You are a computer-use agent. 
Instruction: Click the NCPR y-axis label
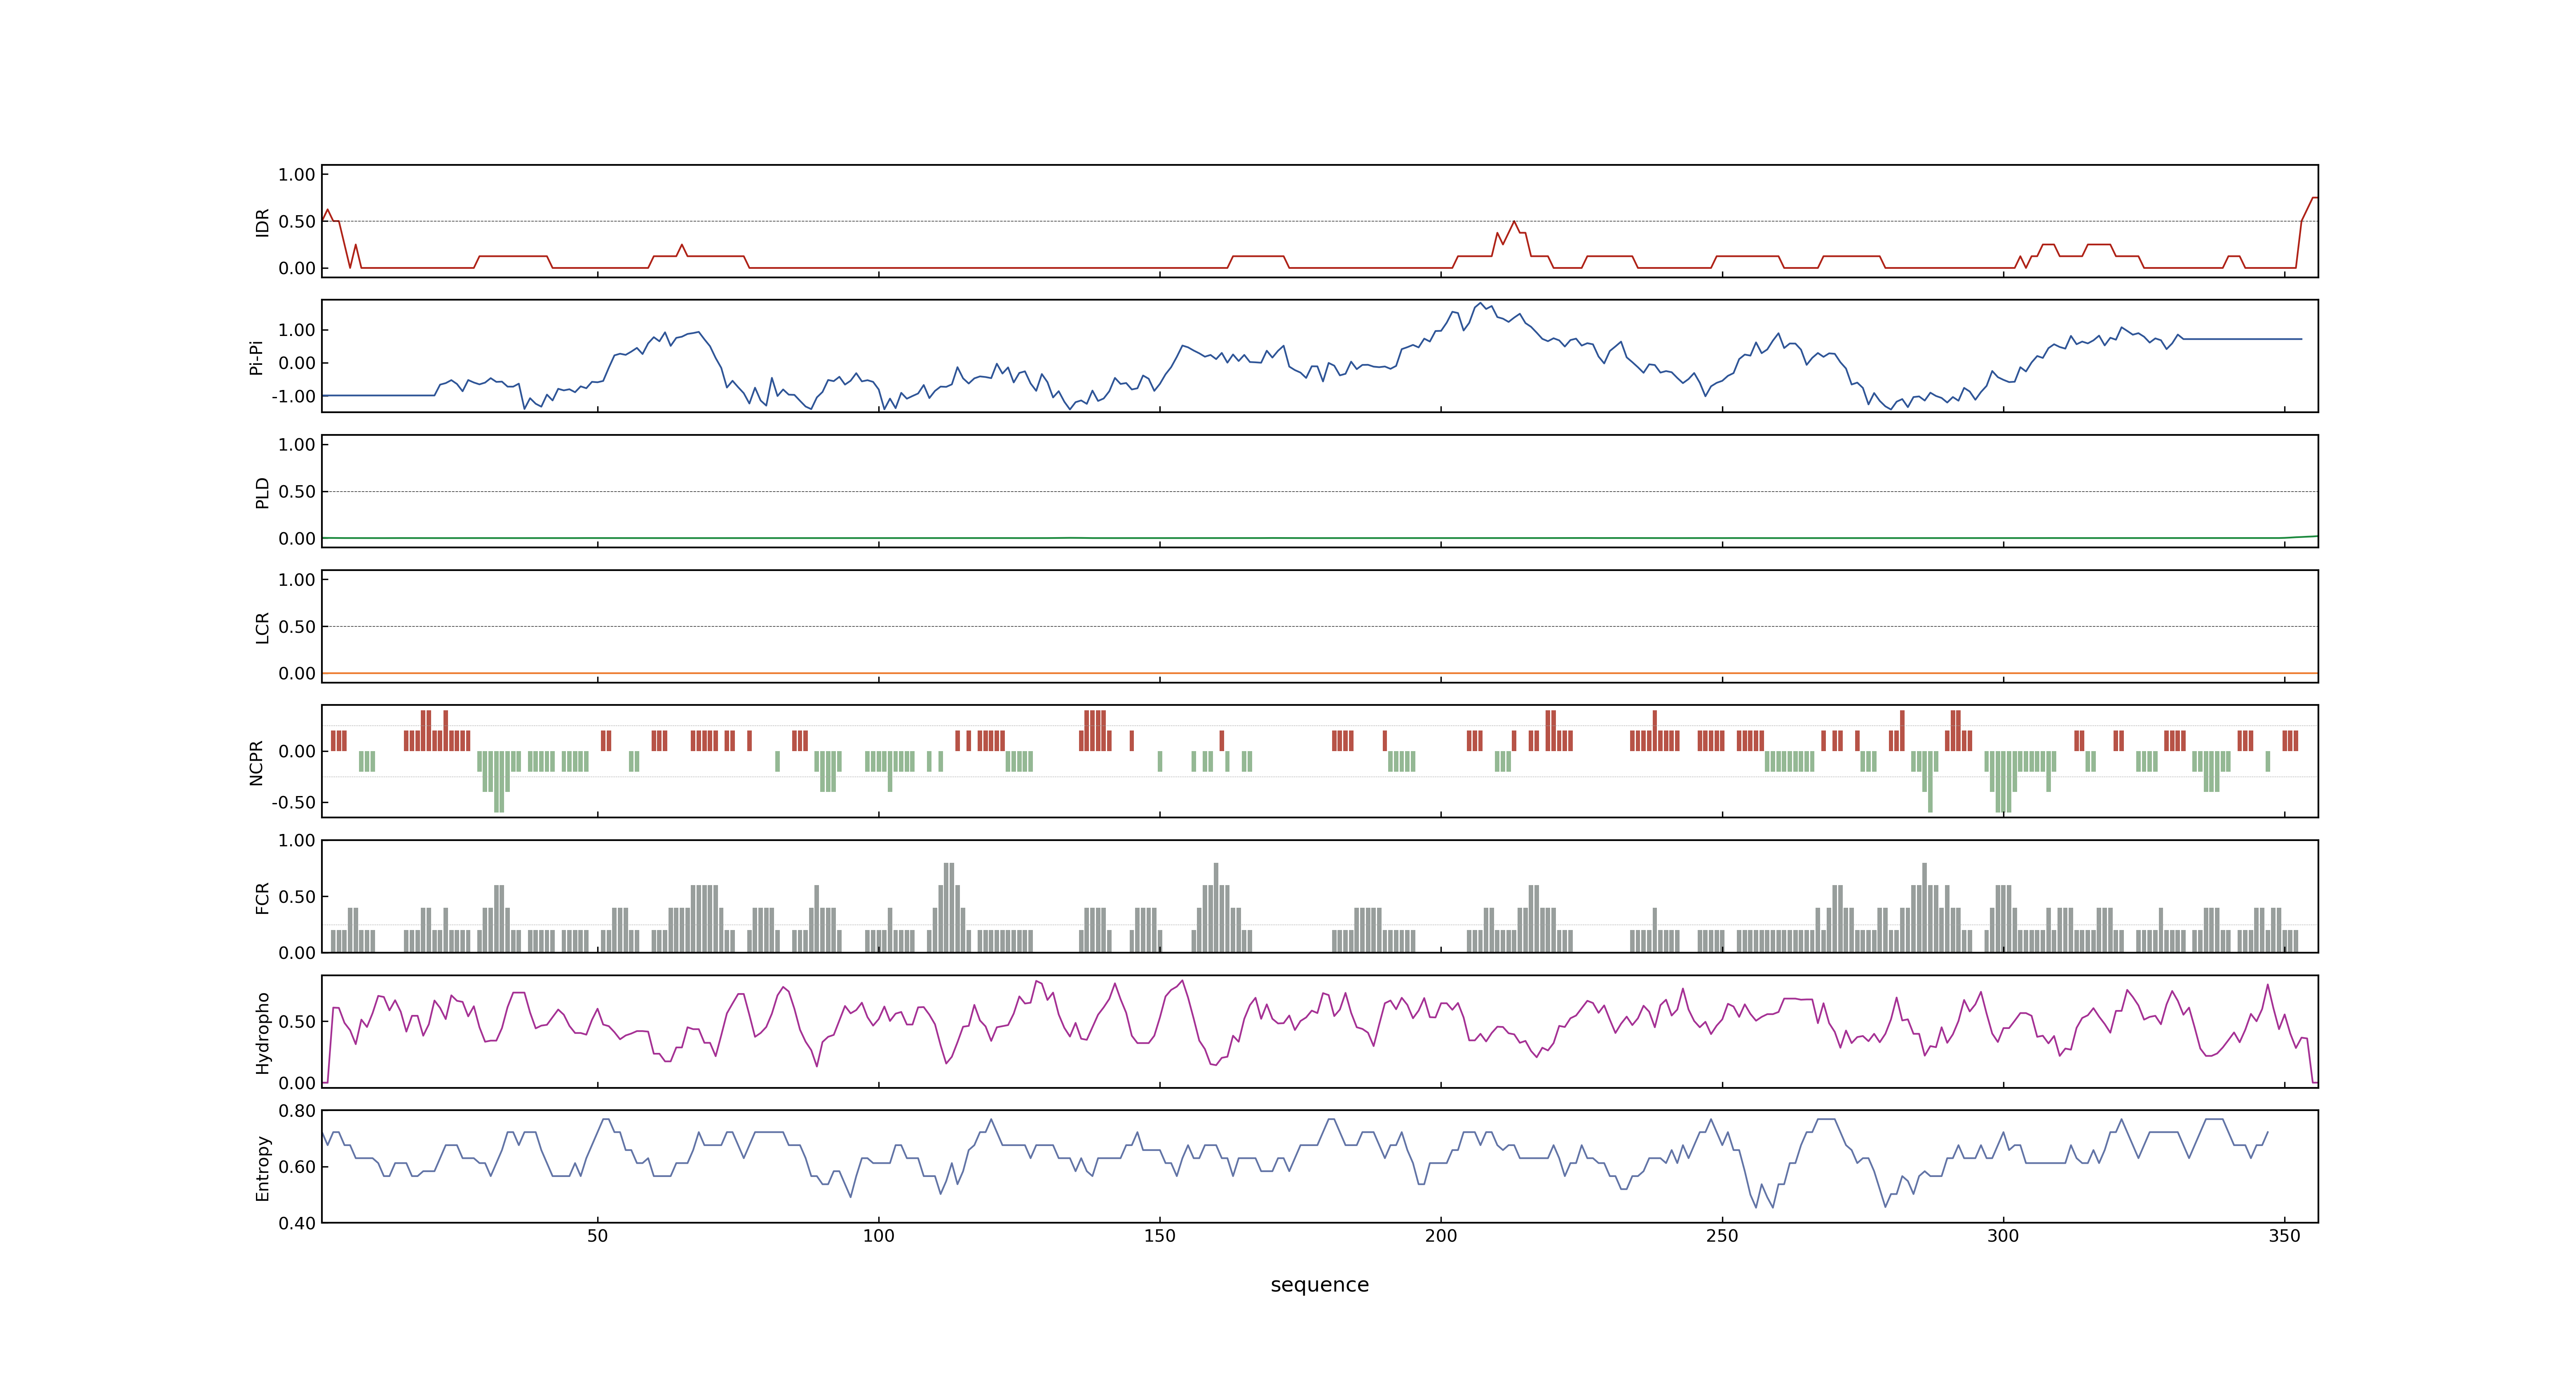point(256,762)
